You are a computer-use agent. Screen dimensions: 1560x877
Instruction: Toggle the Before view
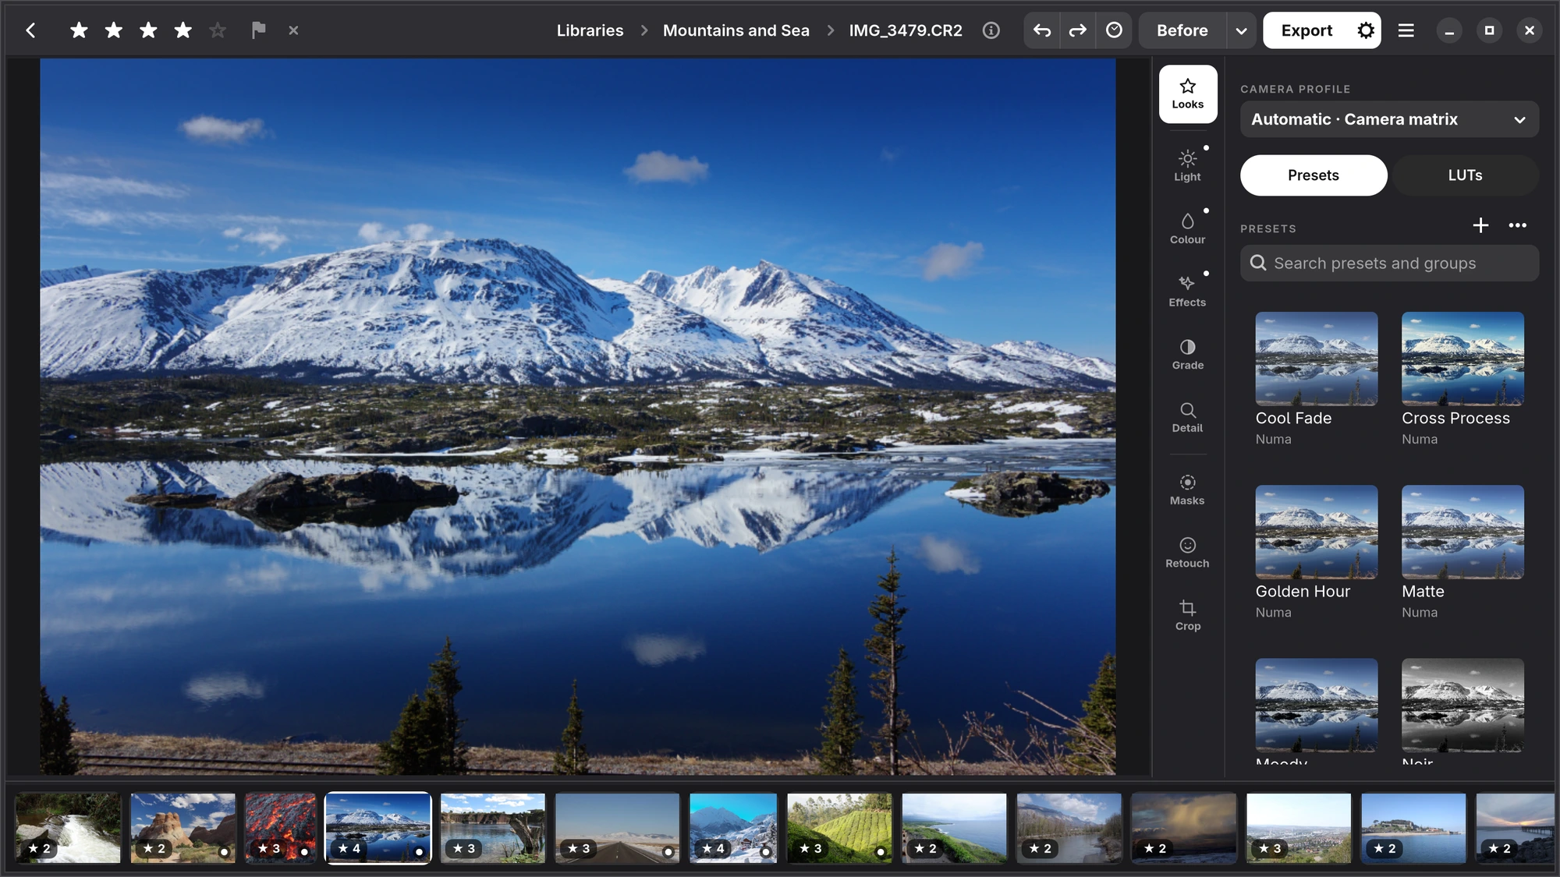tap(1182, 30)
